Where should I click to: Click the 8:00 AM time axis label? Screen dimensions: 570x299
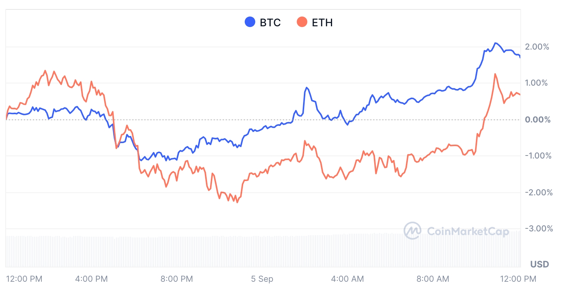click(x=433, y=279)
